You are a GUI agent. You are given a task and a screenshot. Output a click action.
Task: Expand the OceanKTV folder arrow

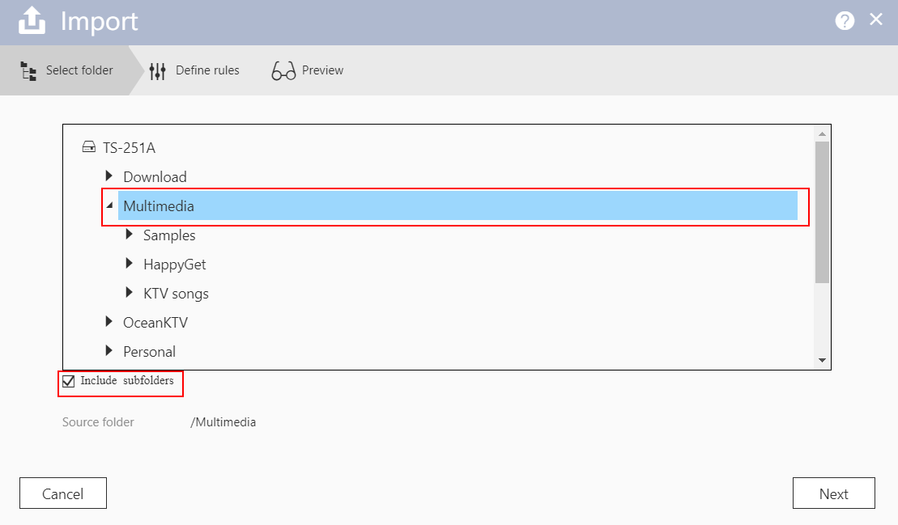click(109, 322)
